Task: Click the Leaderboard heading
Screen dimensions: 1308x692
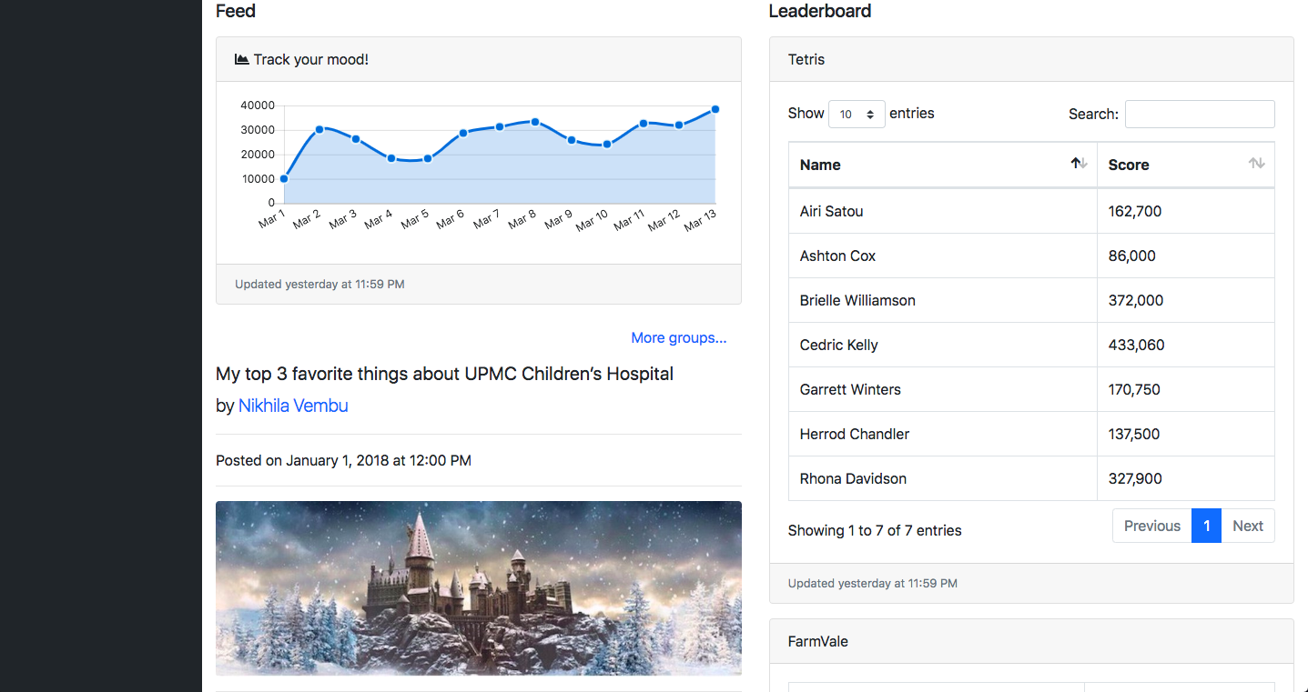Action: pos(820,11)
